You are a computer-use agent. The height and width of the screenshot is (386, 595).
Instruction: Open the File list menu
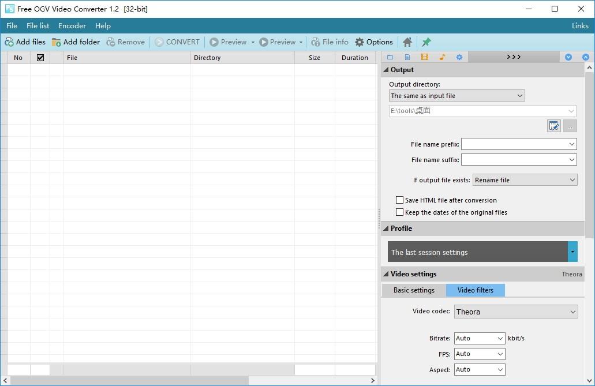coord(38,26)
